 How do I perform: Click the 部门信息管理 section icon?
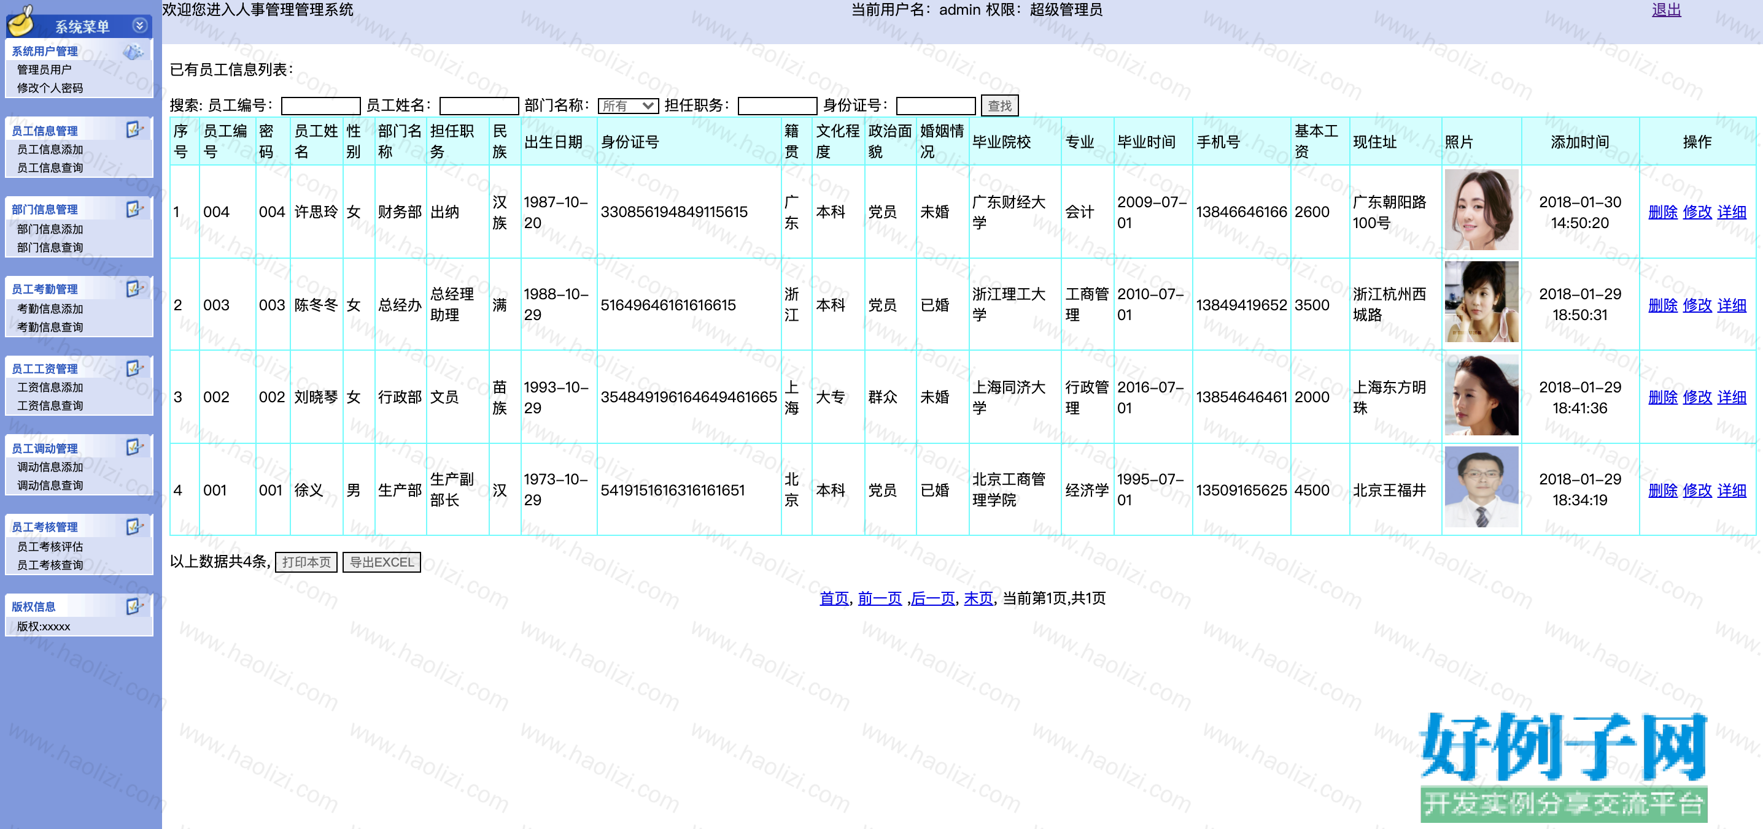pos(135,209)
